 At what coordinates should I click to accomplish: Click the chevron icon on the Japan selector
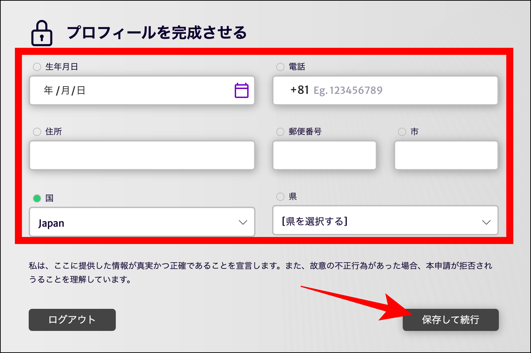click(243, 222)
